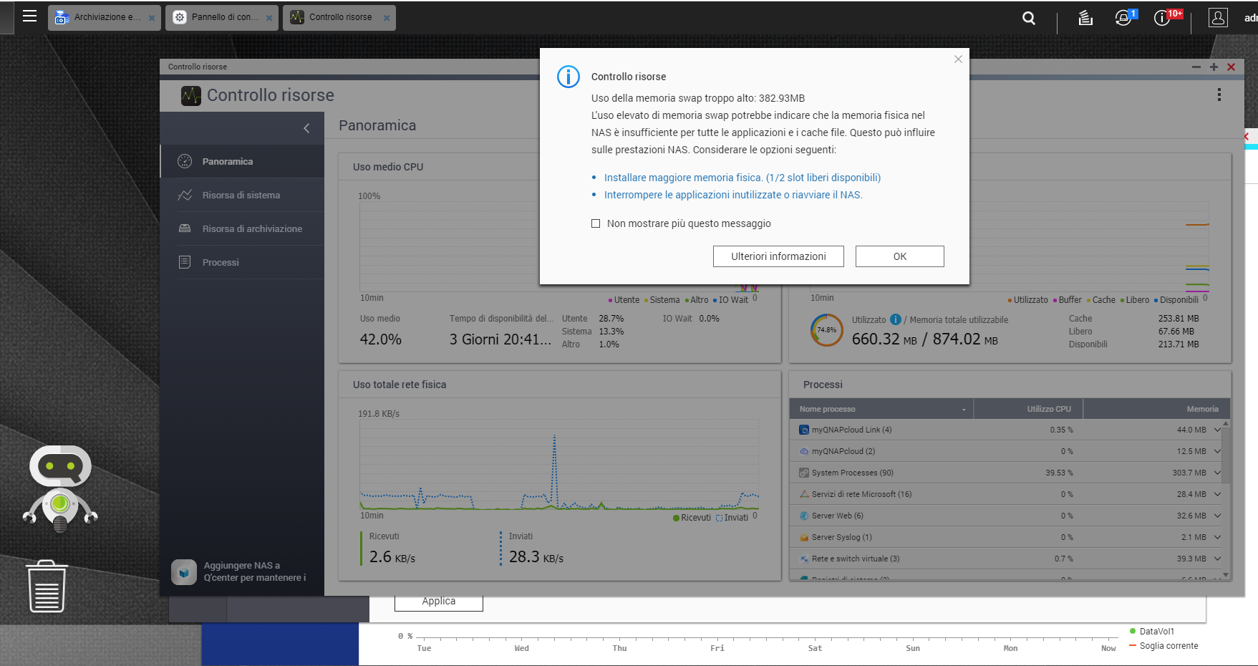Viewport: 1258px width, 666px height.
Task: Enable 'Non mostrare più questo messaggio' checkbox
Action: (596, 223)
